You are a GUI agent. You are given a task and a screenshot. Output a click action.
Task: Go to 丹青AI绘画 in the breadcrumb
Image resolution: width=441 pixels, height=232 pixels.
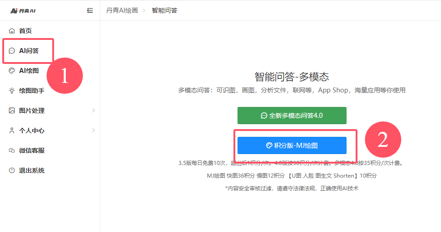[x=122, y=10]
